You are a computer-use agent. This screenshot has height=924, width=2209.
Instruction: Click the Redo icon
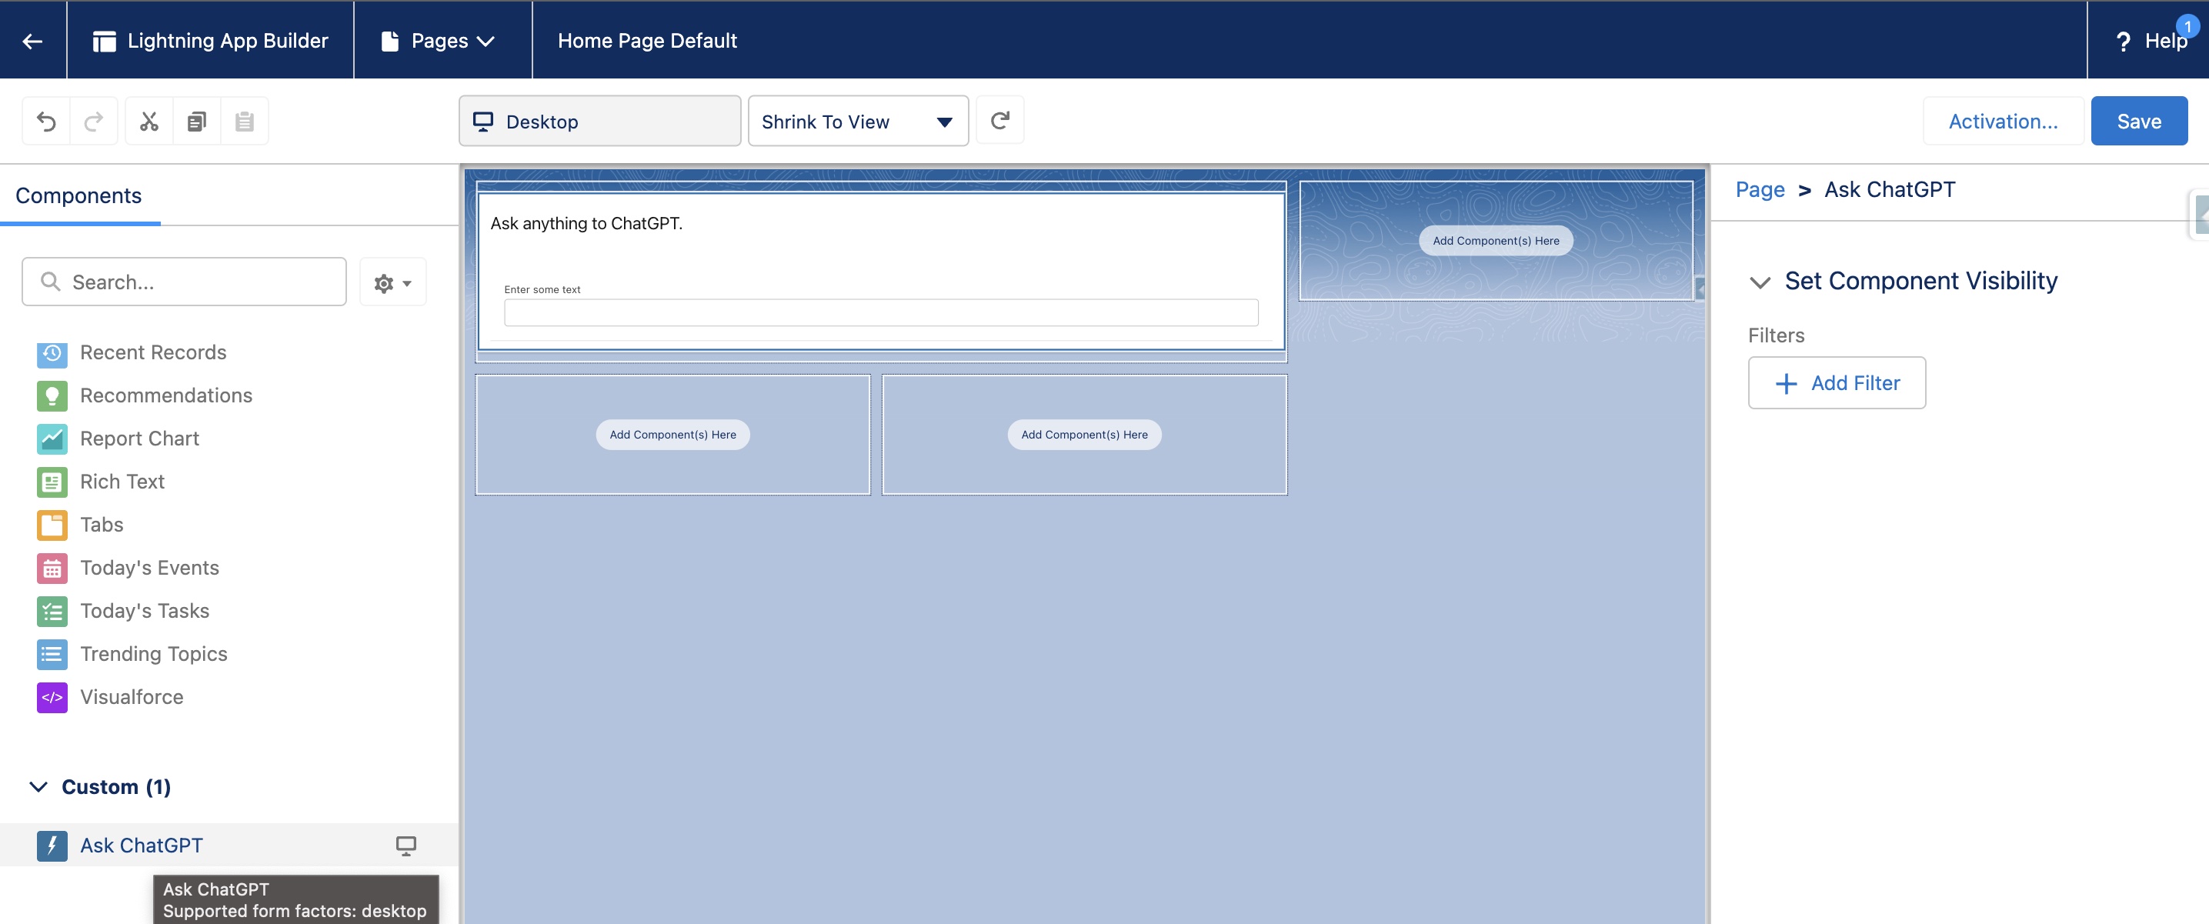tap(95, 121)
